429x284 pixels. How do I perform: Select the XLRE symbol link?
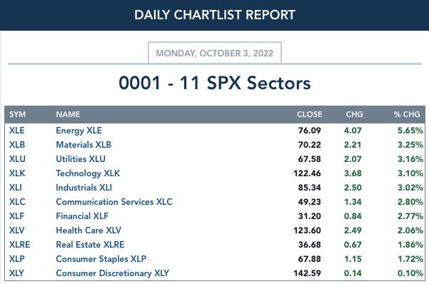20,244
